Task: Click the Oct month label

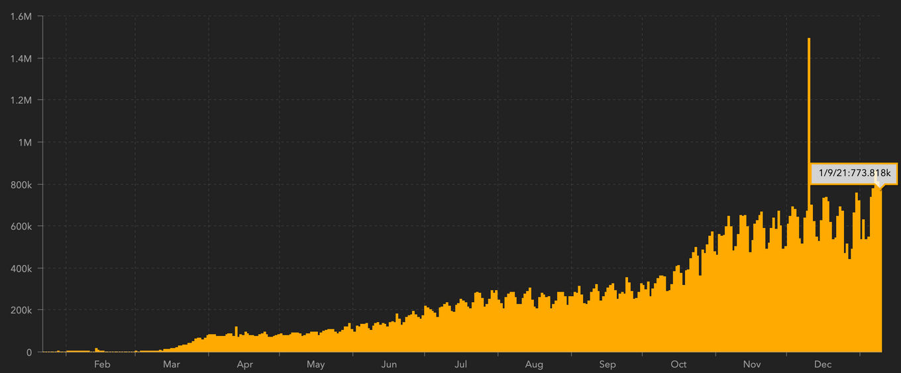Action: [678, 364]
